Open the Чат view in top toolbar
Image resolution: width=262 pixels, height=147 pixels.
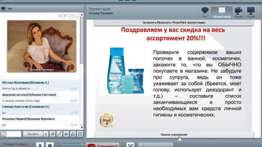[205, 12]
